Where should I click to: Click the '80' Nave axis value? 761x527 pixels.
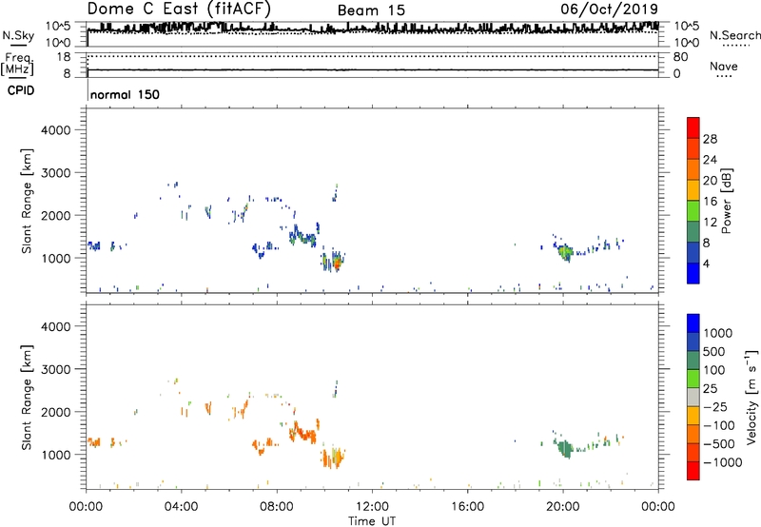[680, 57]
